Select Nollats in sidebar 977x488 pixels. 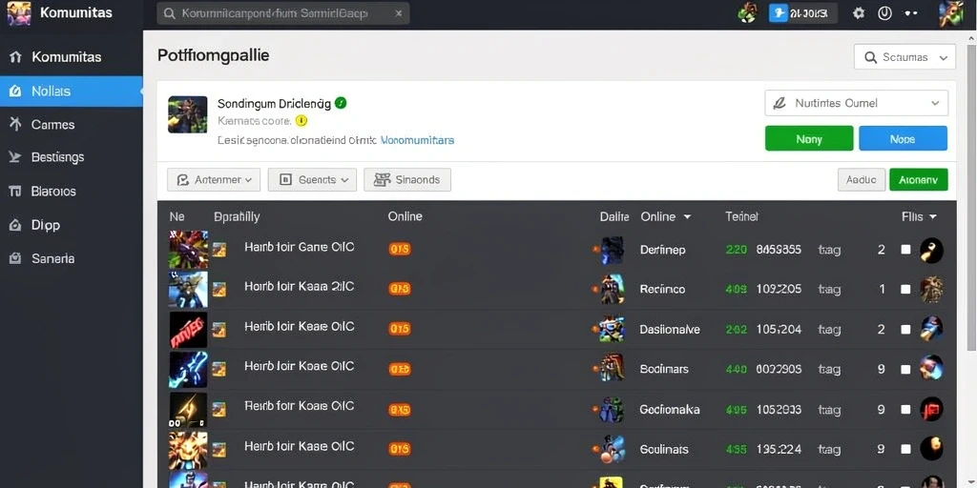(71, 91)
